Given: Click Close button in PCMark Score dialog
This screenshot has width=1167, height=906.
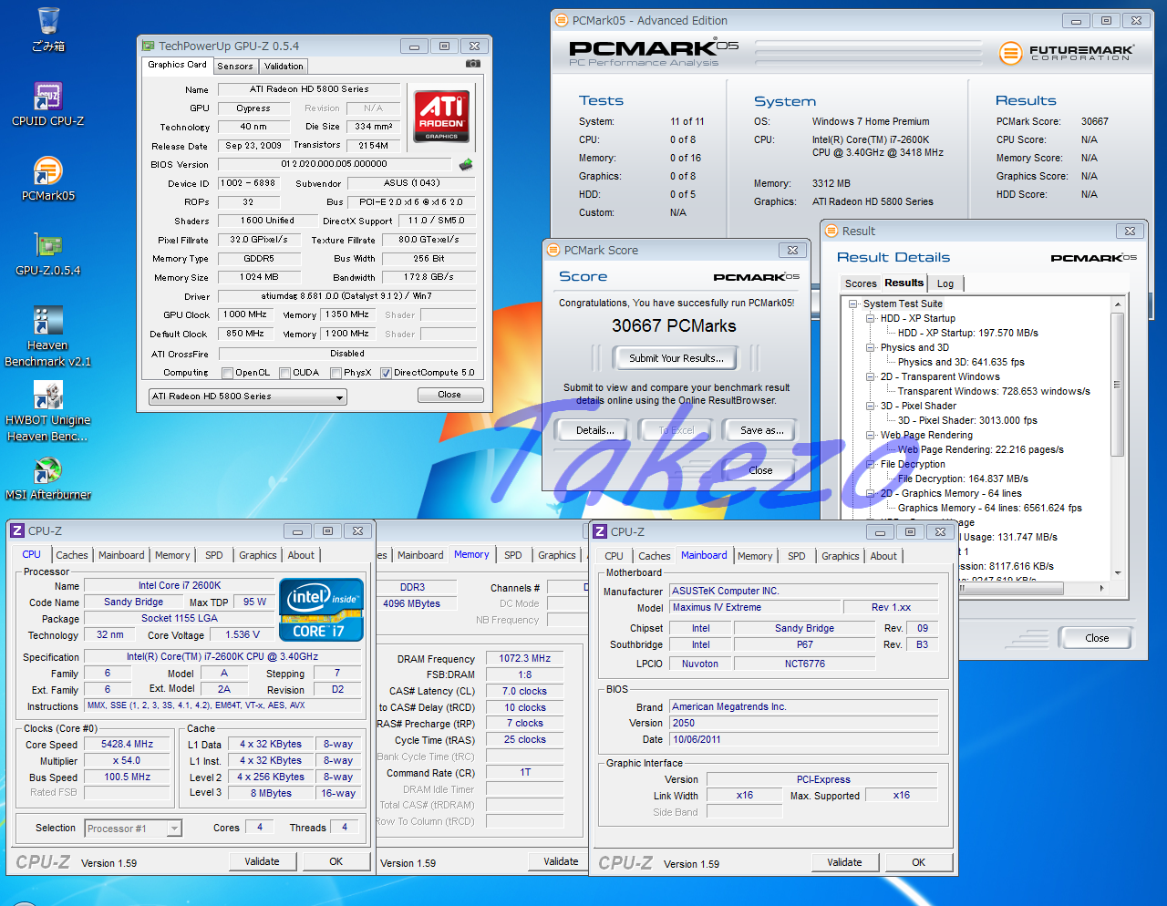Looking at the screenshot, I should coord(760,470).
